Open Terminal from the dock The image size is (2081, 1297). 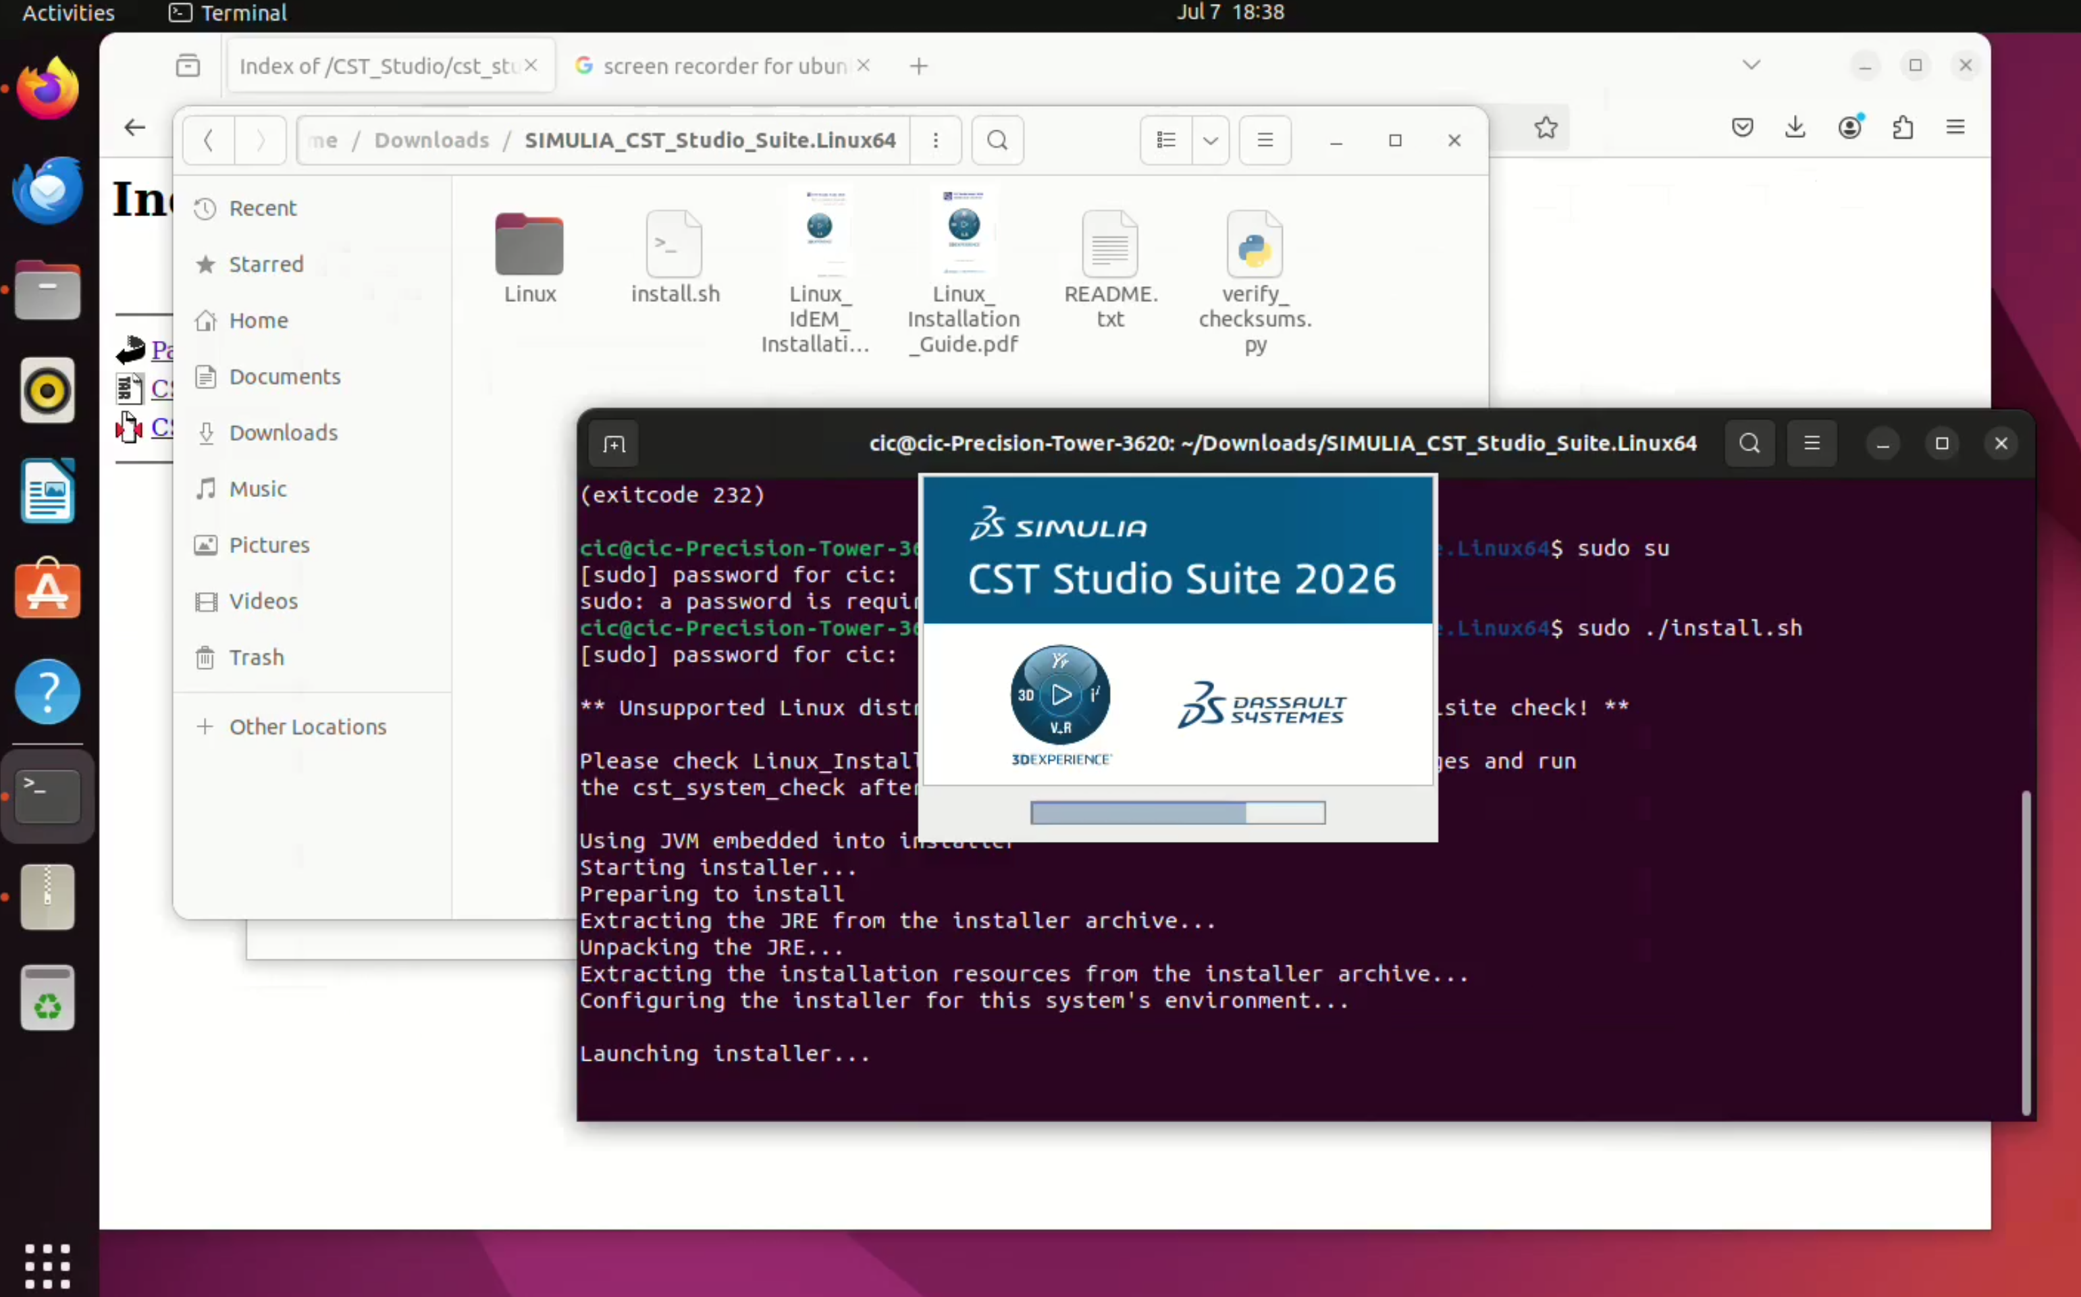coord(48,796)
